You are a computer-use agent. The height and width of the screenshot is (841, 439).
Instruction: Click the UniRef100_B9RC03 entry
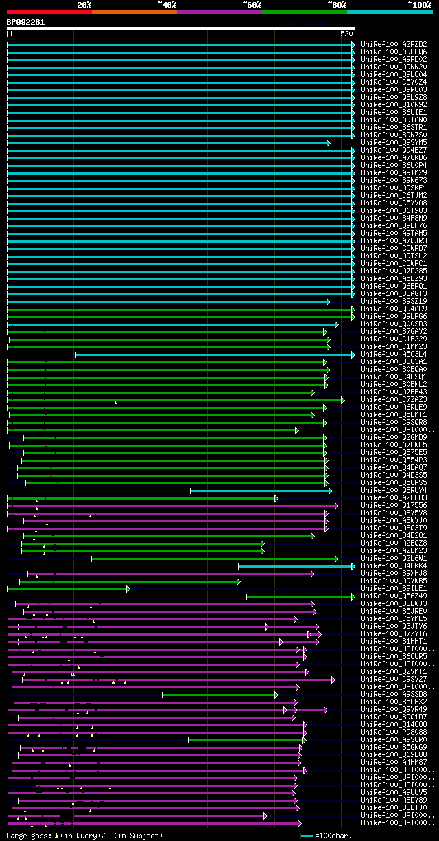tap(394, 90)
